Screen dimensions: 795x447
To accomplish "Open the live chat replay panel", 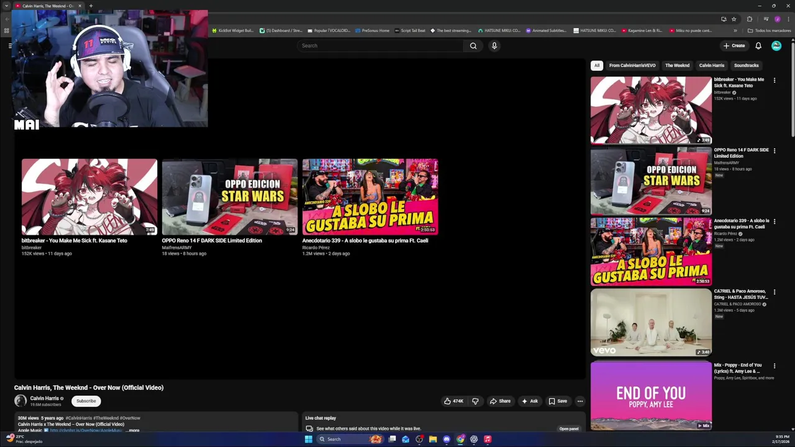I will tap(569, 429).
